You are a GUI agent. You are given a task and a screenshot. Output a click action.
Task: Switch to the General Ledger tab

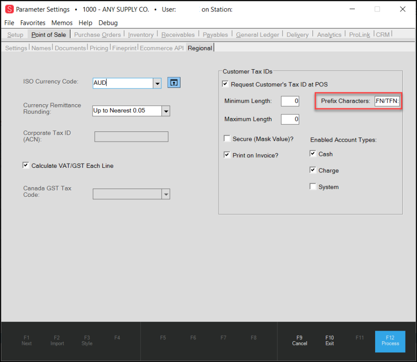pyautogui.click(x=257, y=35)
